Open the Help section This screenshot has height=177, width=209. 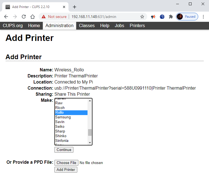tap(105, 26)
